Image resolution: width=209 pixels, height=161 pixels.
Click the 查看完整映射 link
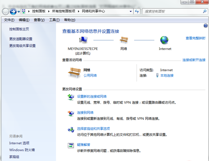[x=195, y=38]
